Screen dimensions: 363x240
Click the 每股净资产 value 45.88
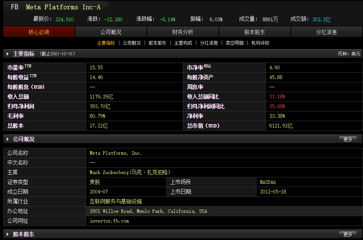click(276, 77)
